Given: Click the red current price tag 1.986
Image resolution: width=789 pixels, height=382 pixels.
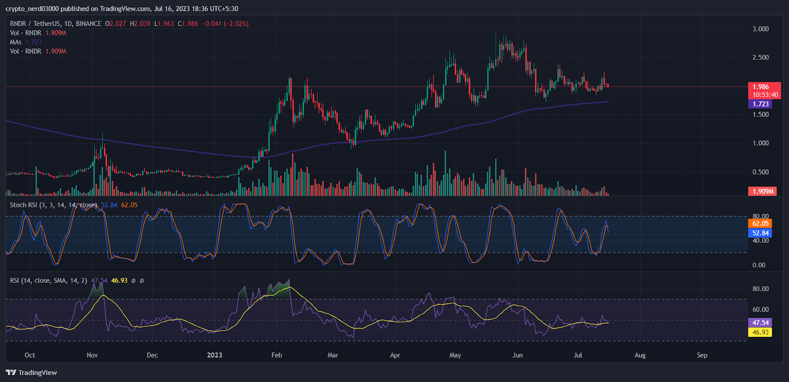Looking at the screenshot, I should tap(764, 87).
